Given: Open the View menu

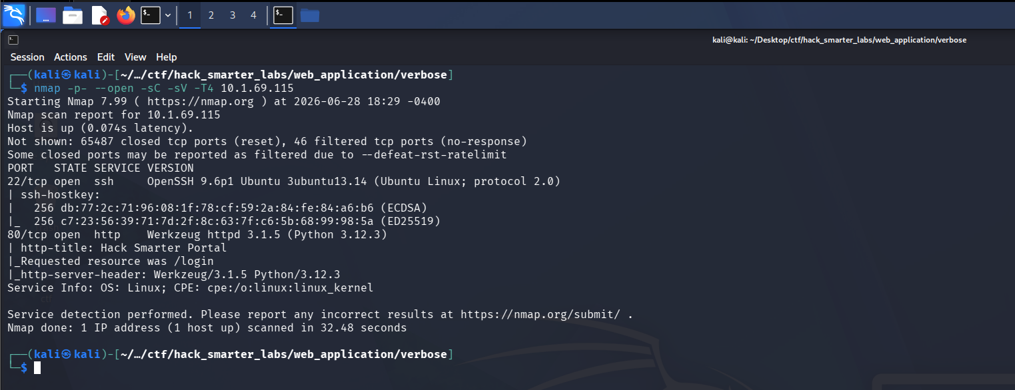Looking at the screenshot, I should click(135, 57).
